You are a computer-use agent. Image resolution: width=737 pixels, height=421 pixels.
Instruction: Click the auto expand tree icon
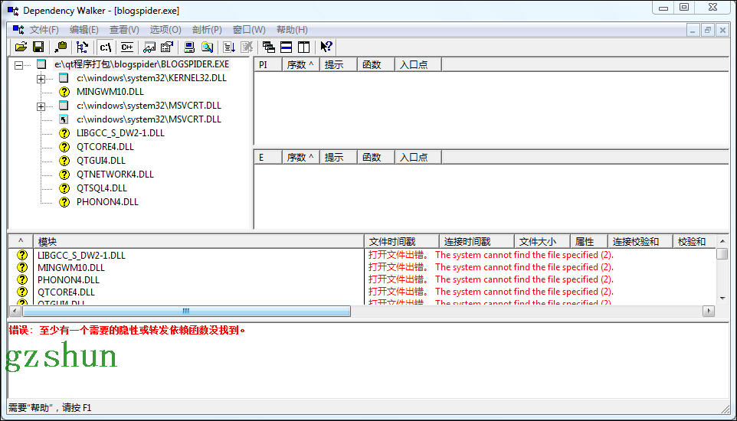point(83,47)
